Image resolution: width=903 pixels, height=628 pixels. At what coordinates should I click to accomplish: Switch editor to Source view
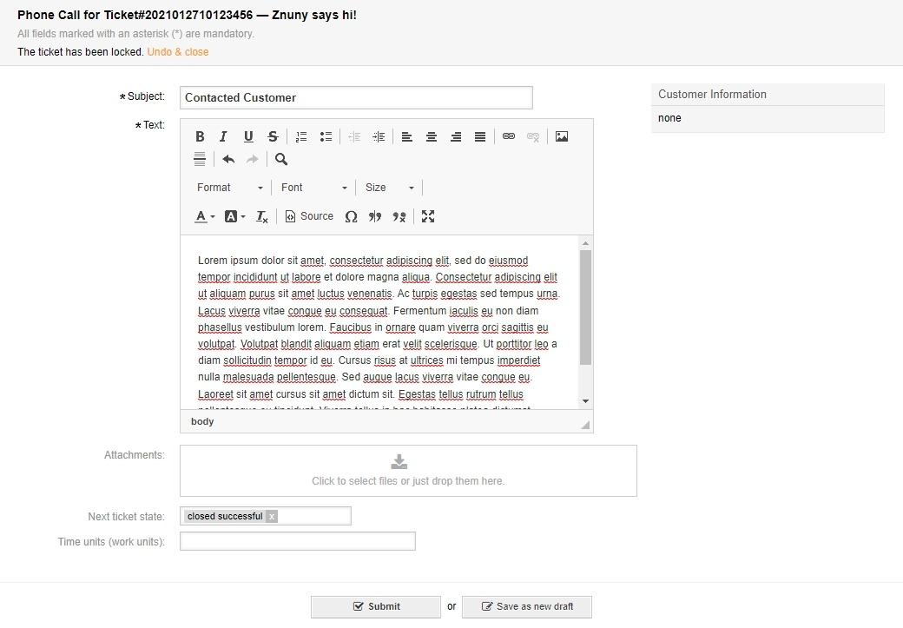coord(309,216)
